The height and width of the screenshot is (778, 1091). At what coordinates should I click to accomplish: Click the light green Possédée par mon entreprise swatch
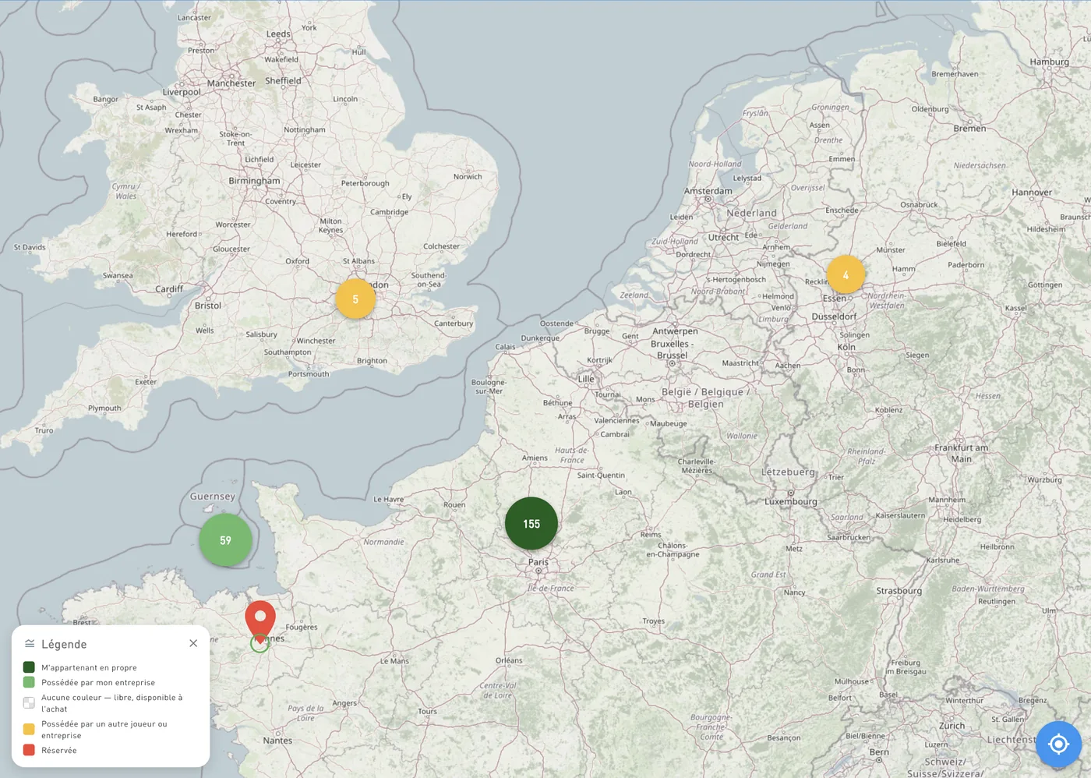[29, 682]
